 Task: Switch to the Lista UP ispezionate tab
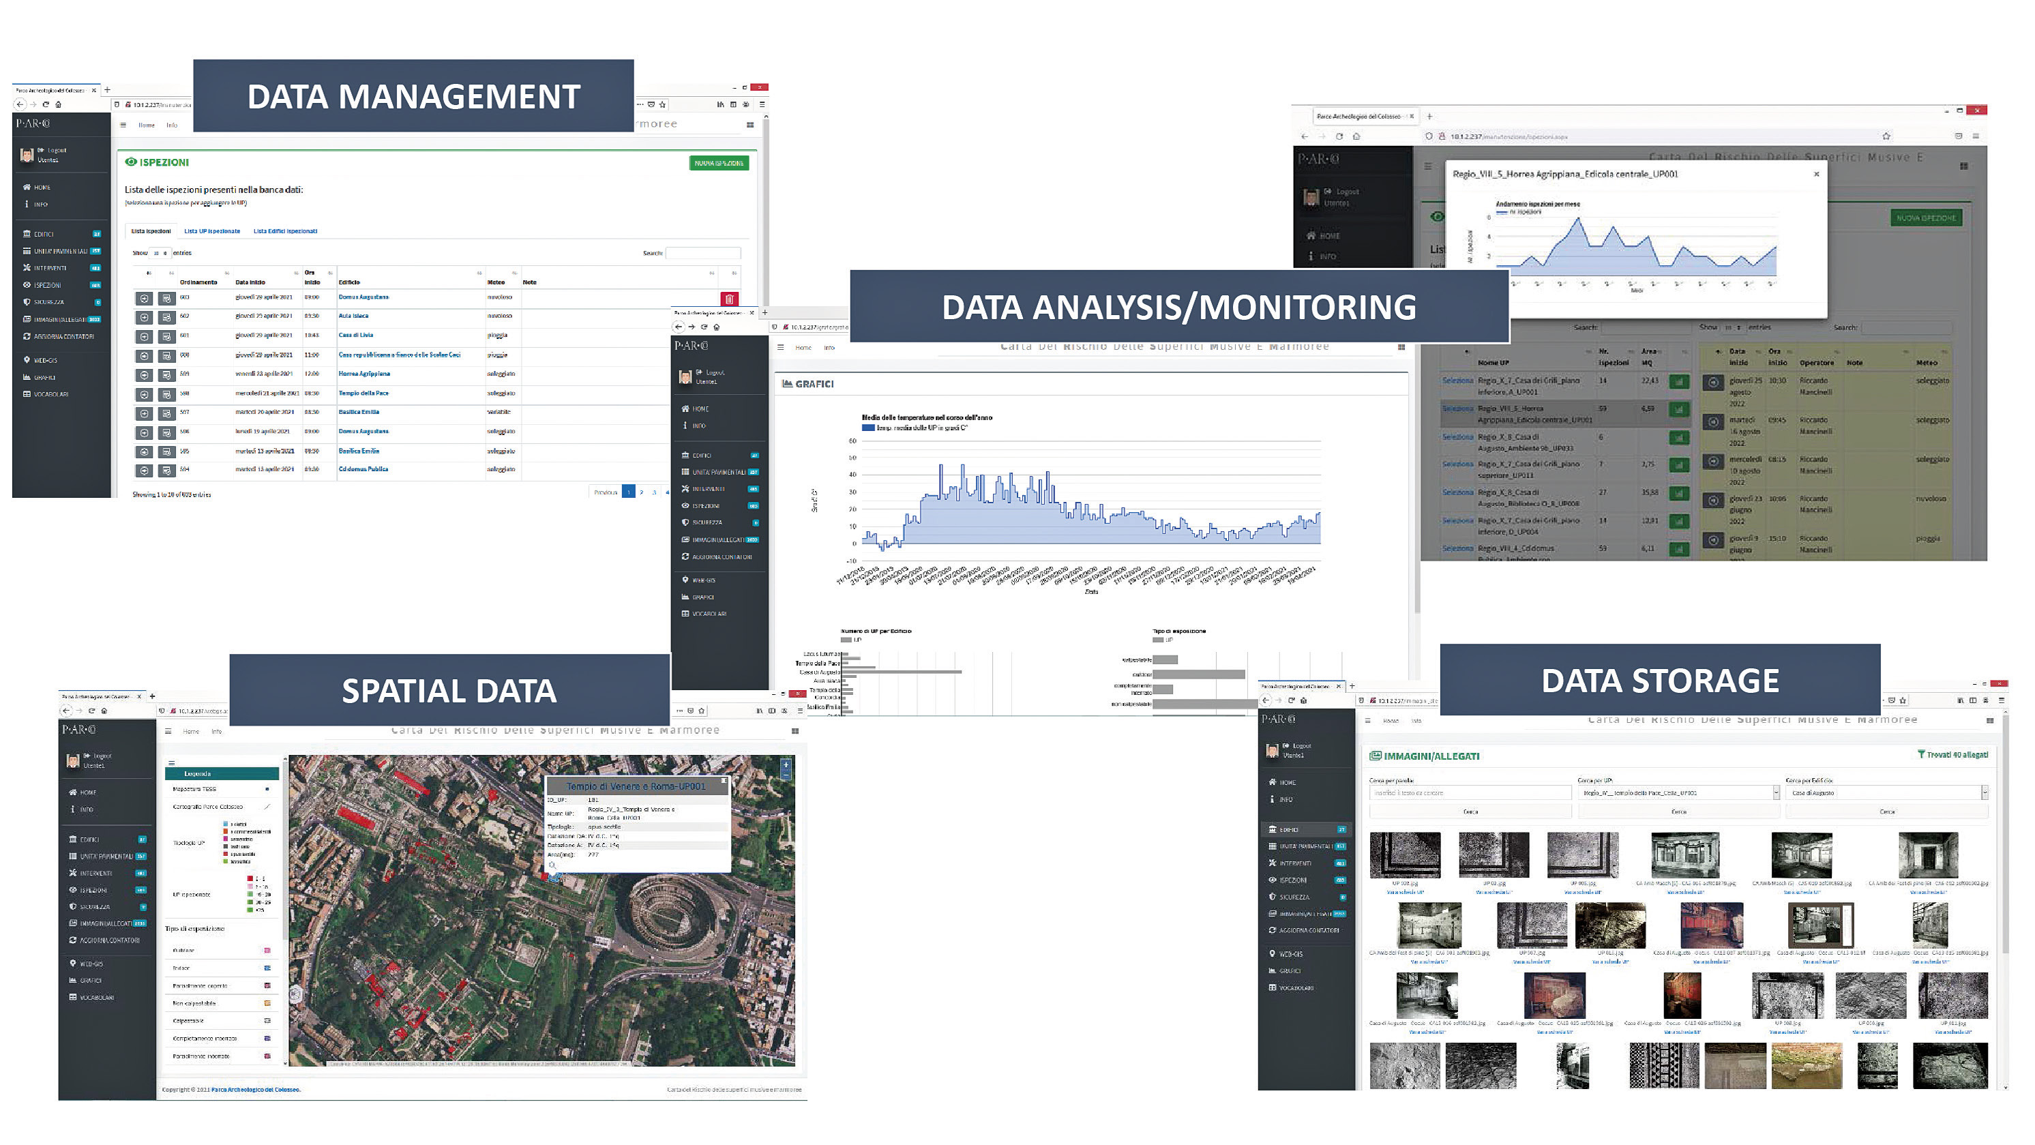pyautogui.click(x=211, y=232)
